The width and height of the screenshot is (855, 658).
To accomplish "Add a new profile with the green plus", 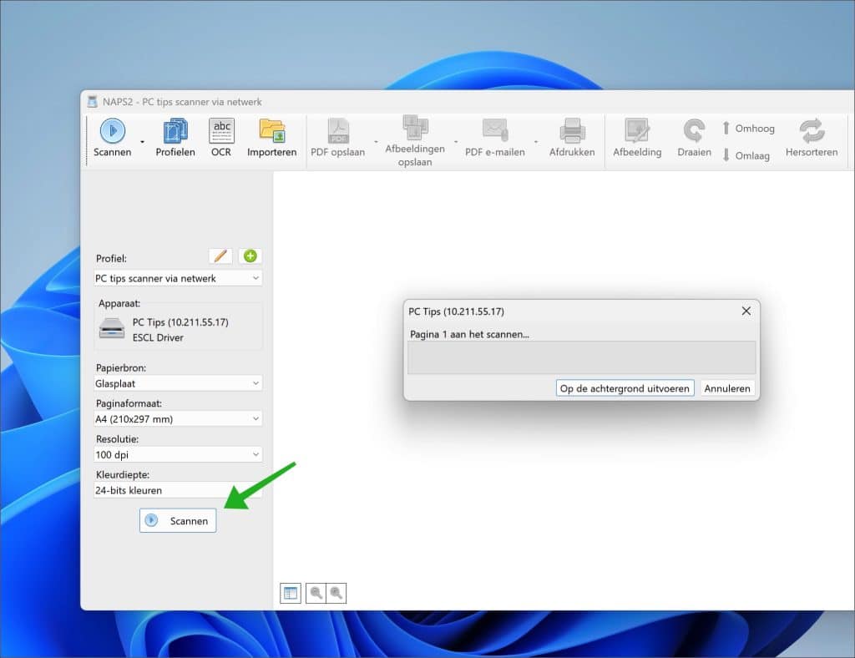I will 250,256.
